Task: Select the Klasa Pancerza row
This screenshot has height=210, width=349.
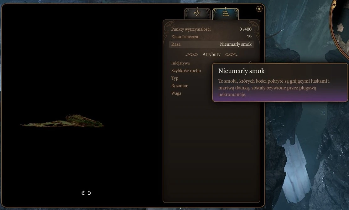Action: click(x=211, y=37)
